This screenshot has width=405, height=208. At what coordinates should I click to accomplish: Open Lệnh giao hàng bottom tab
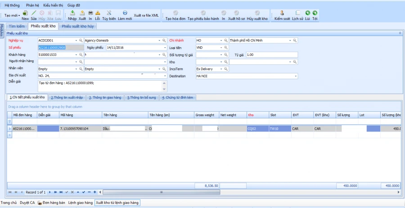pyautogui.click(x=81, y=203)
